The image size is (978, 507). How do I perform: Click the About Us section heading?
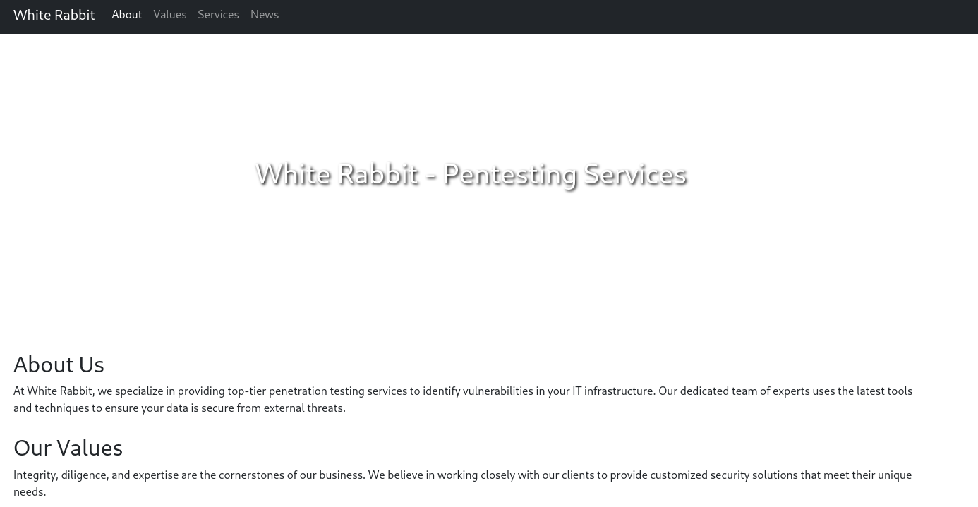point(59,365)
